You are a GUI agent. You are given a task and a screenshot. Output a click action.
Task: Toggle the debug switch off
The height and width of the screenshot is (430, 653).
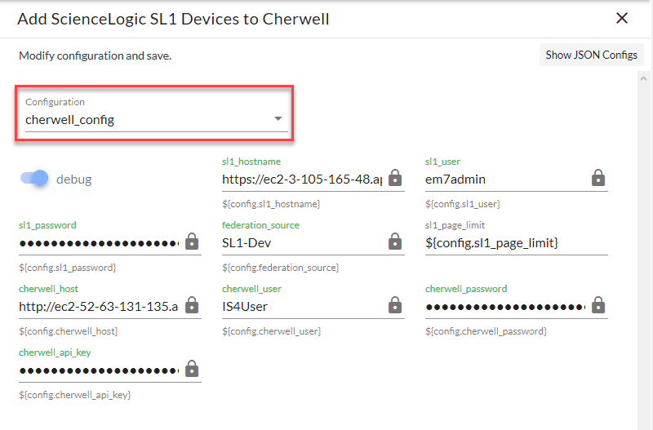point(35,179)
